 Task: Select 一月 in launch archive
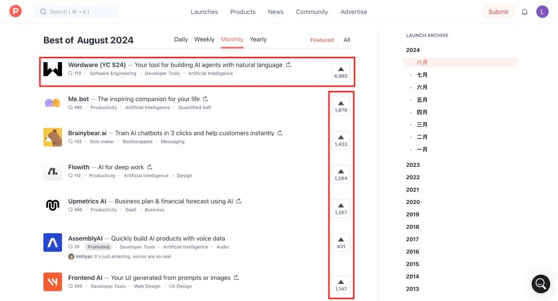coord(422,149)
